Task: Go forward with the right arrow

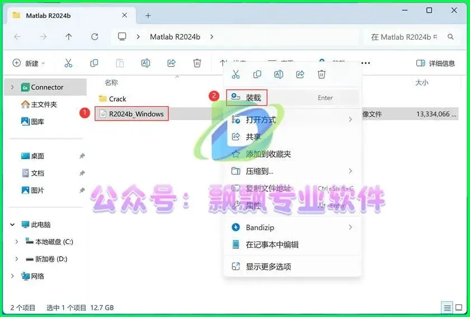Action: (44, 37)
